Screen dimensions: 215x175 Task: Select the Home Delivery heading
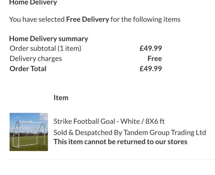click(x=33, y=3)
